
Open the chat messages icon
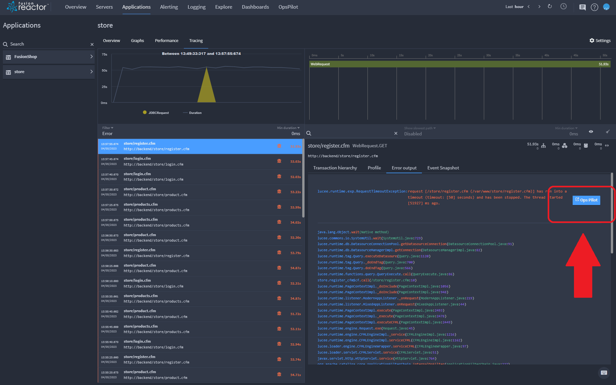tap(582, 7)
